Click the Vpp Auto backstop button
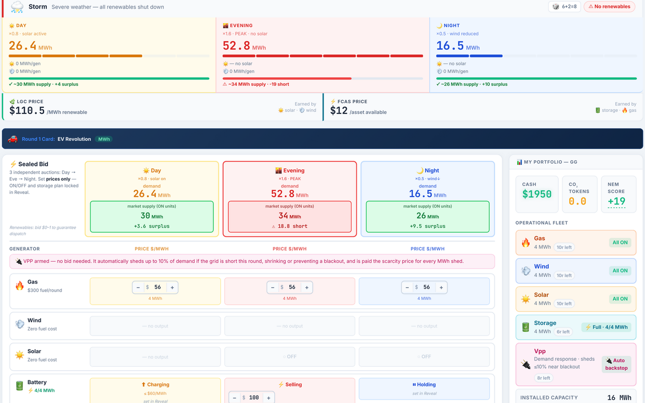 [617, 364]
